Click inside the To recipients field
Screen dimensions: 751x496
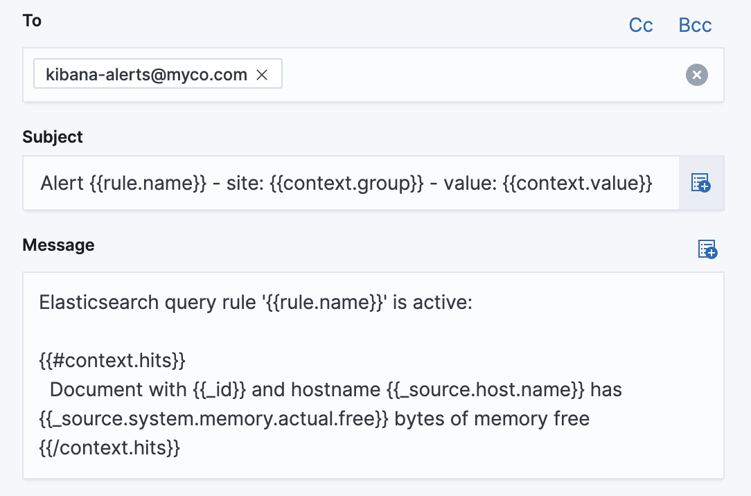pyautogui.click(x=450, y=73)
